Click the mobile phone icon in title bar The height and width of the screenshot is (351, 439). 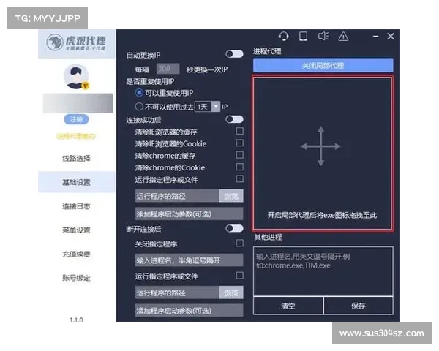click(x=303, y=37)
